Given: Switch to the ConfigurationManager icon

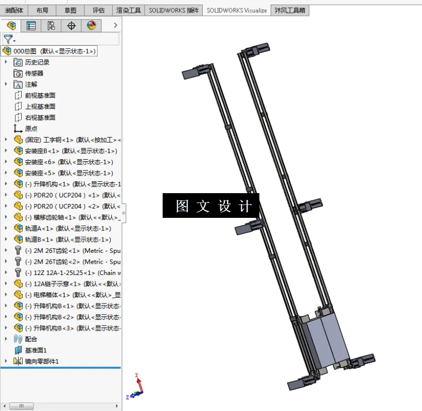Looking at the screenshot, I should [x=50, y=25].
